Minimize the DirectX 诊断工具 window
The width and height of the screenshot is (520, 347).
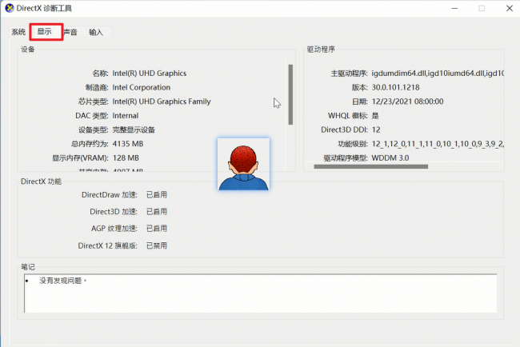454,8
